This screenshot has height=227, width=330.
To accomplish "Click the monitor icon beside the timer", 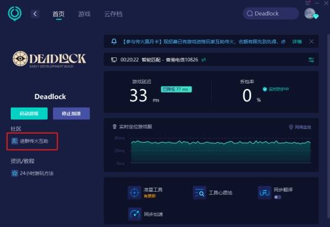I will [114, 60].
